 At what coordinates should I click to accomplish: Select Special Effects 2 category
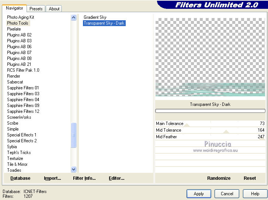(22, 141)
